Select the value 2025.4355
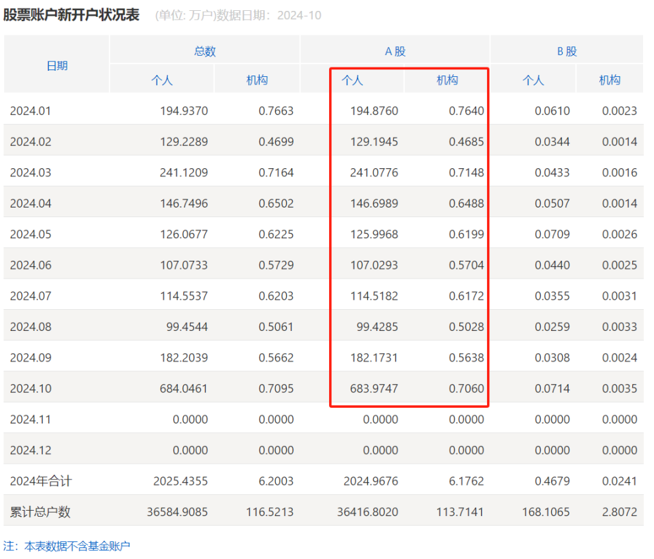This screenshot has width=654, height=559. coord(181,481)
